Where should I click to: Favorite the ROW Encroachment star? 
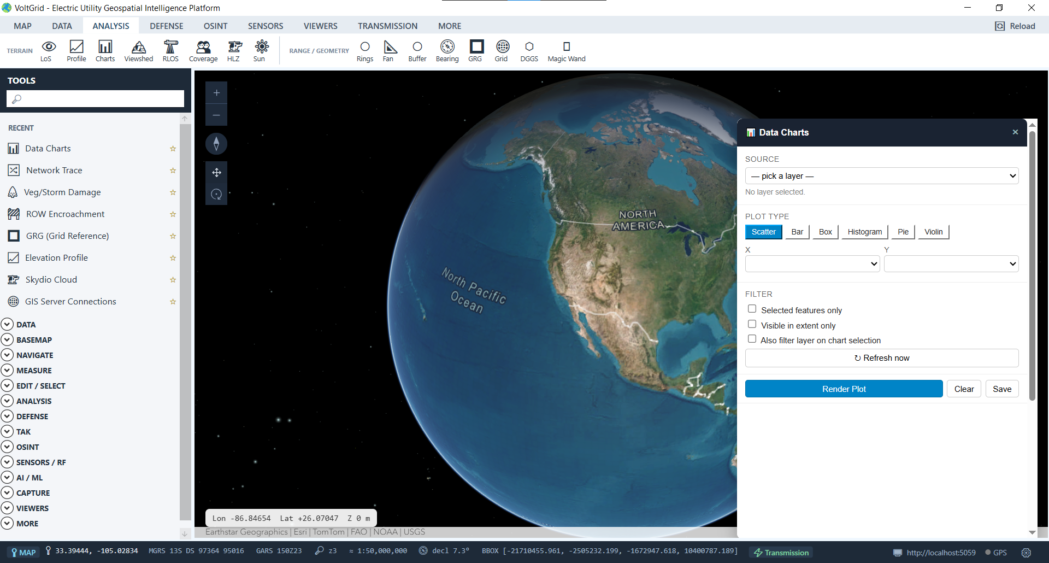[173, 214]
